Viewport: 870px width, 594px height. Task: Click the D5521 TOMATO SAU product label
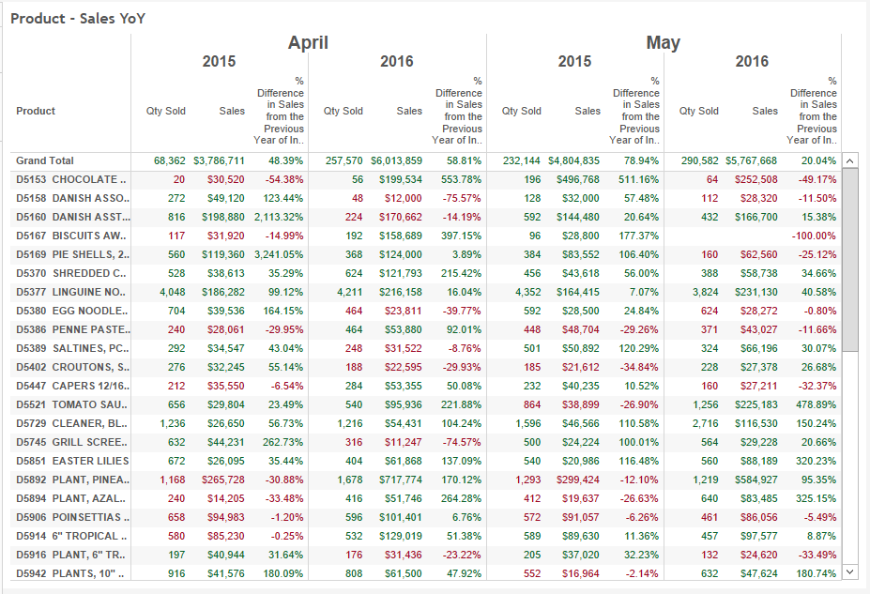[x=71, y=404]
